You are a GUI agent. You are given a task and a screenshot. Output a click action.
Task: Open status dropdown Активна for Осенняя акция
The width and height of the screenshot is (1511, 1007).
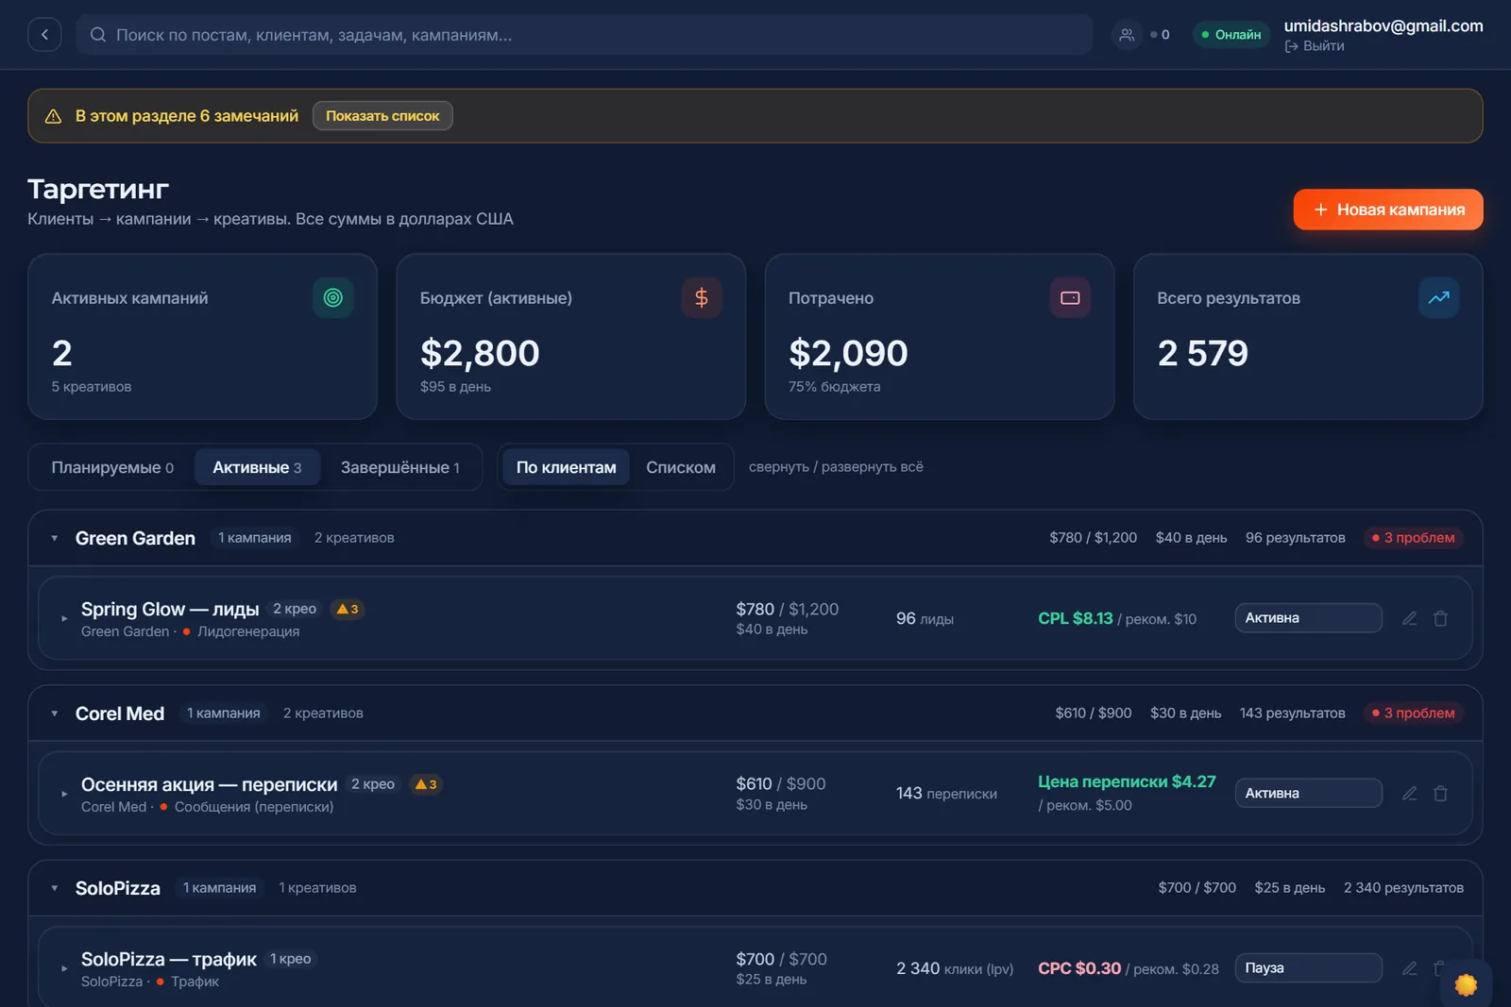(x=1308, y=794)
